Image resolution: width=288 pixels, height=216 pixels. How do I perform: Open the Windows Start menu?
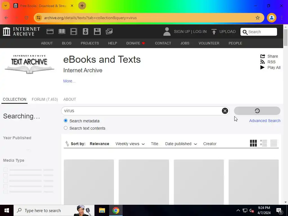[x=7, y=210]
